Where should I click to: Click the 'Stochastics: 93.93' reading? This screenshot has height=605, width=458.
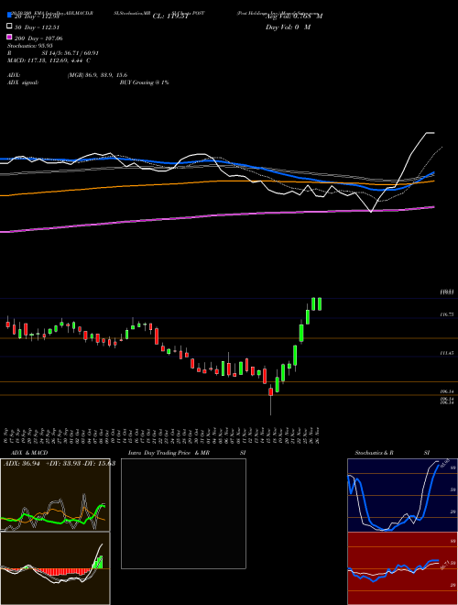point(29,46)
